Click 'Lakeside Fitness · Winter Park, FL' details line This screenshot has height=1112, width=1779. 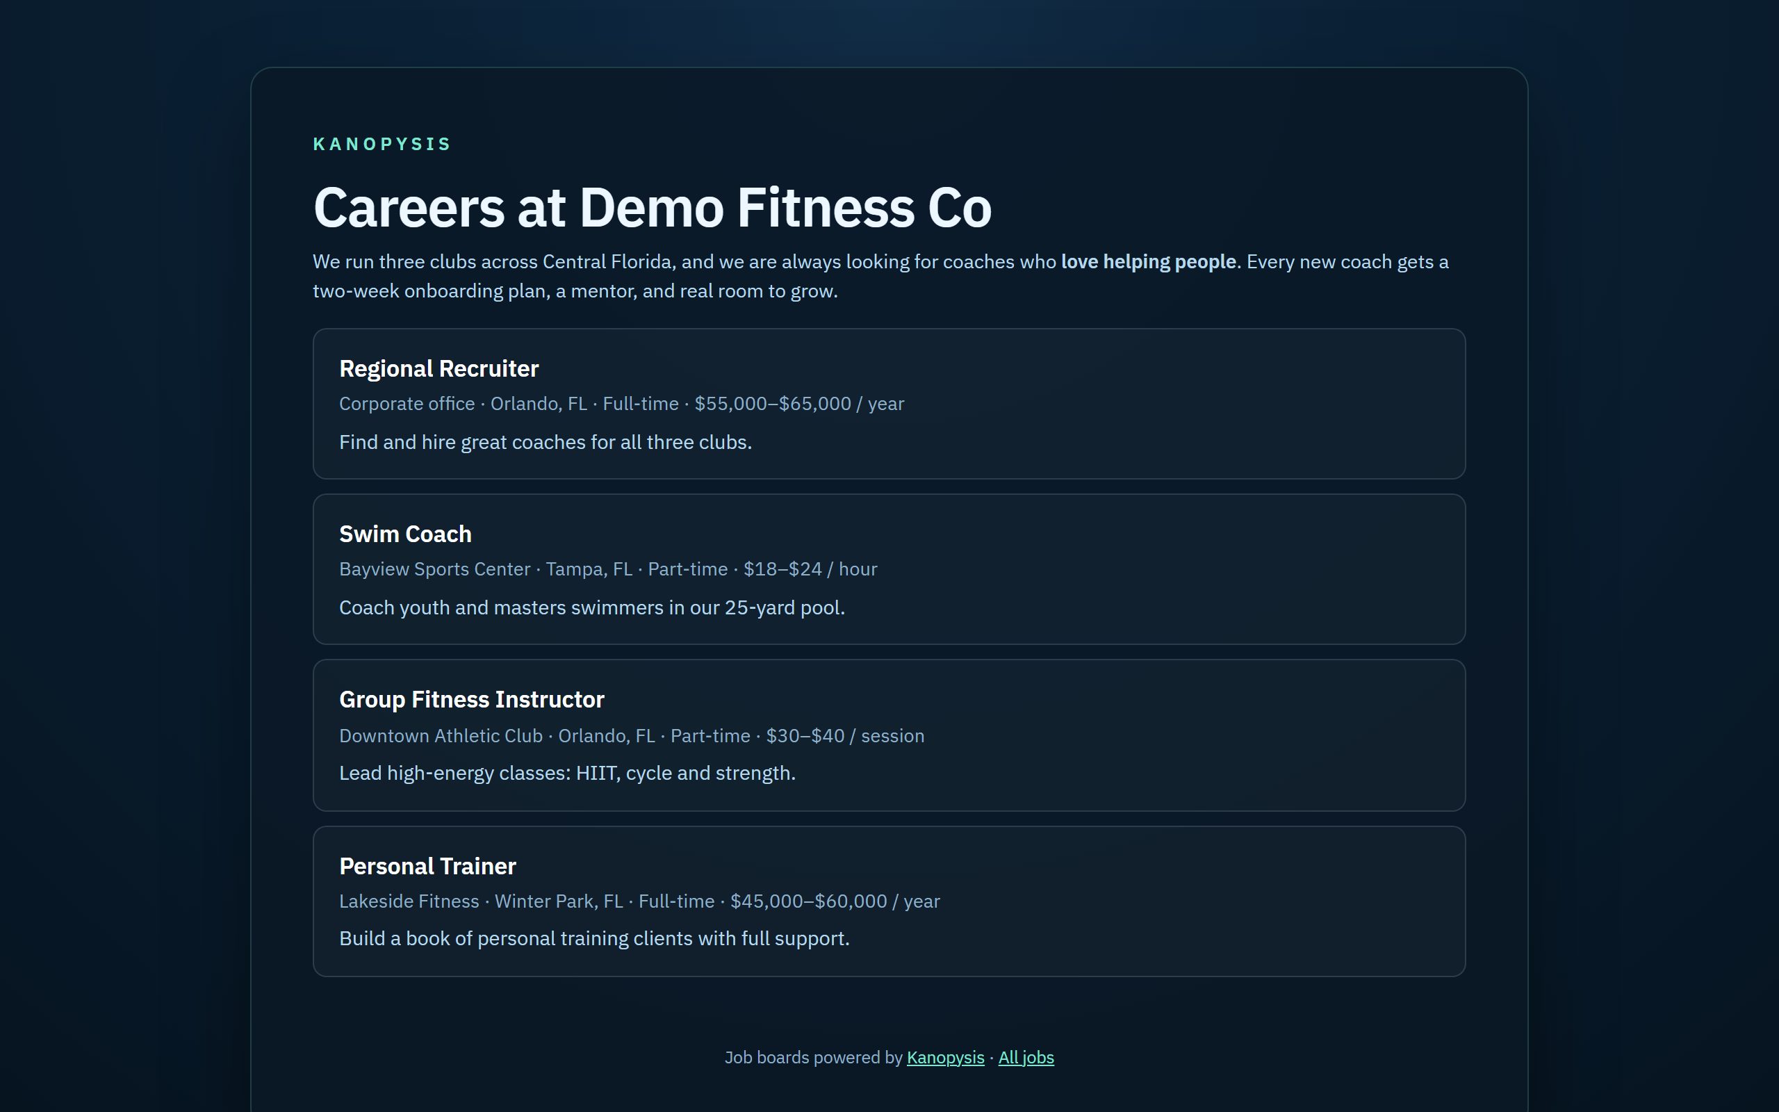coord(639,901)
